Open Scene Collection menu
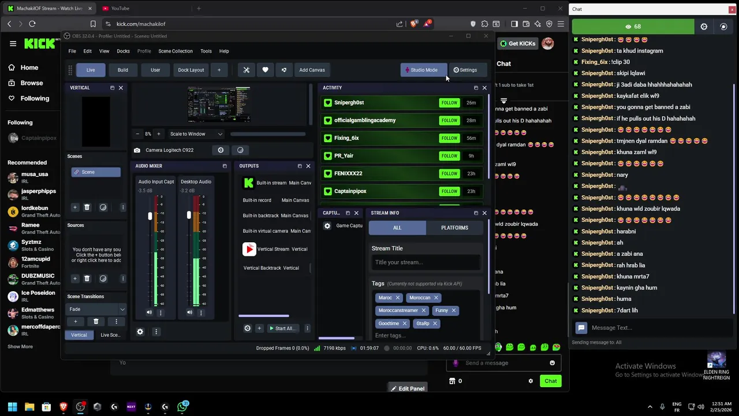Screen dimensions: 739x416 pyautogui.click(x=176, y=51)
